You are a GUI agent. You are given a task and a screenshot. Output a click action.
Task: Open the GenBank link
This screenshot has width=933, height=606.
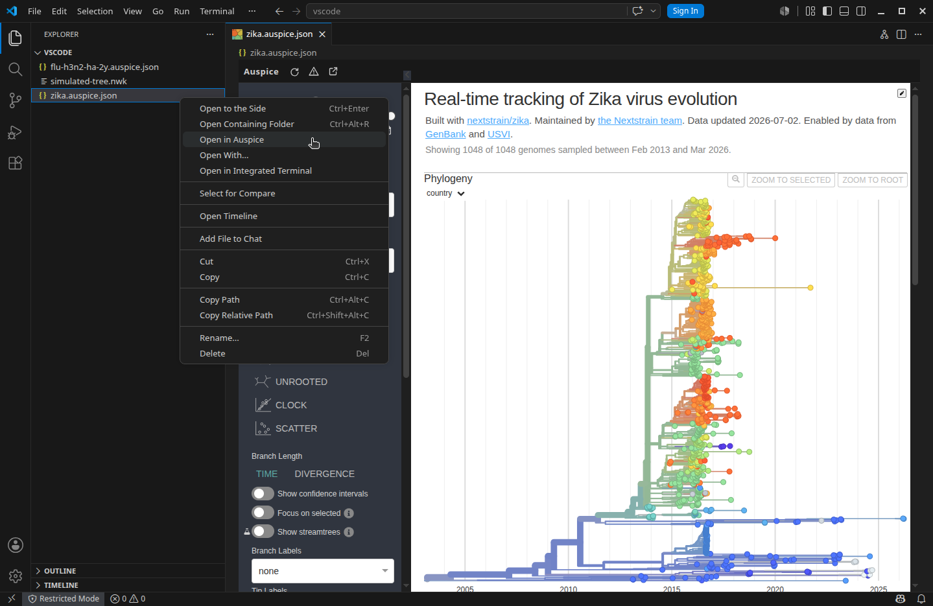(445, 134)
